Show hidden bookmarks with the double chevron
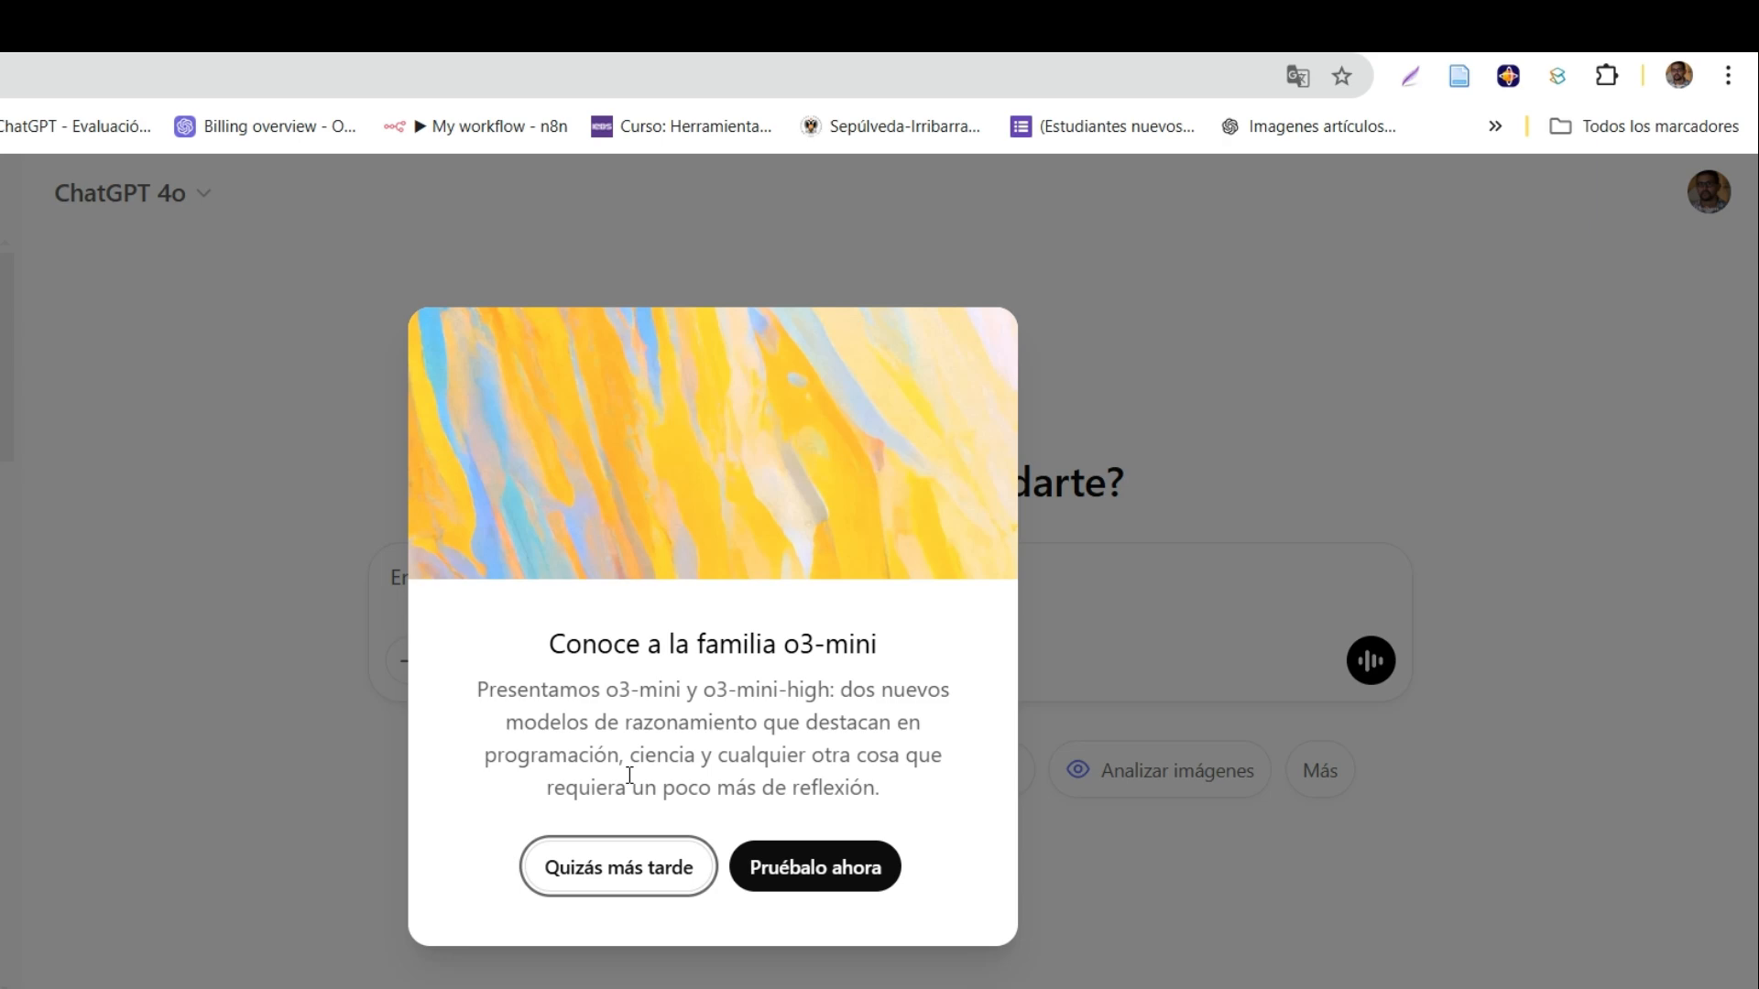 click(1495, 126)
